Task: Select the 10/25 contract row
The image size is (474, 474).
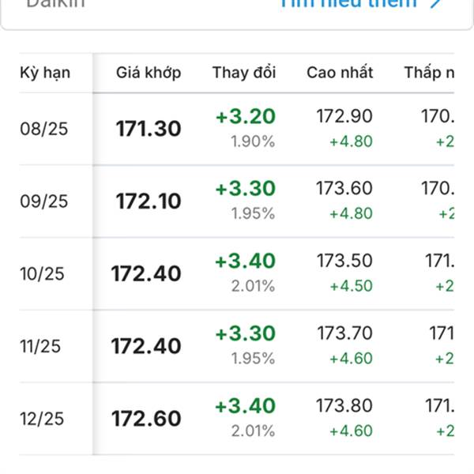Action: click(237, 274)
